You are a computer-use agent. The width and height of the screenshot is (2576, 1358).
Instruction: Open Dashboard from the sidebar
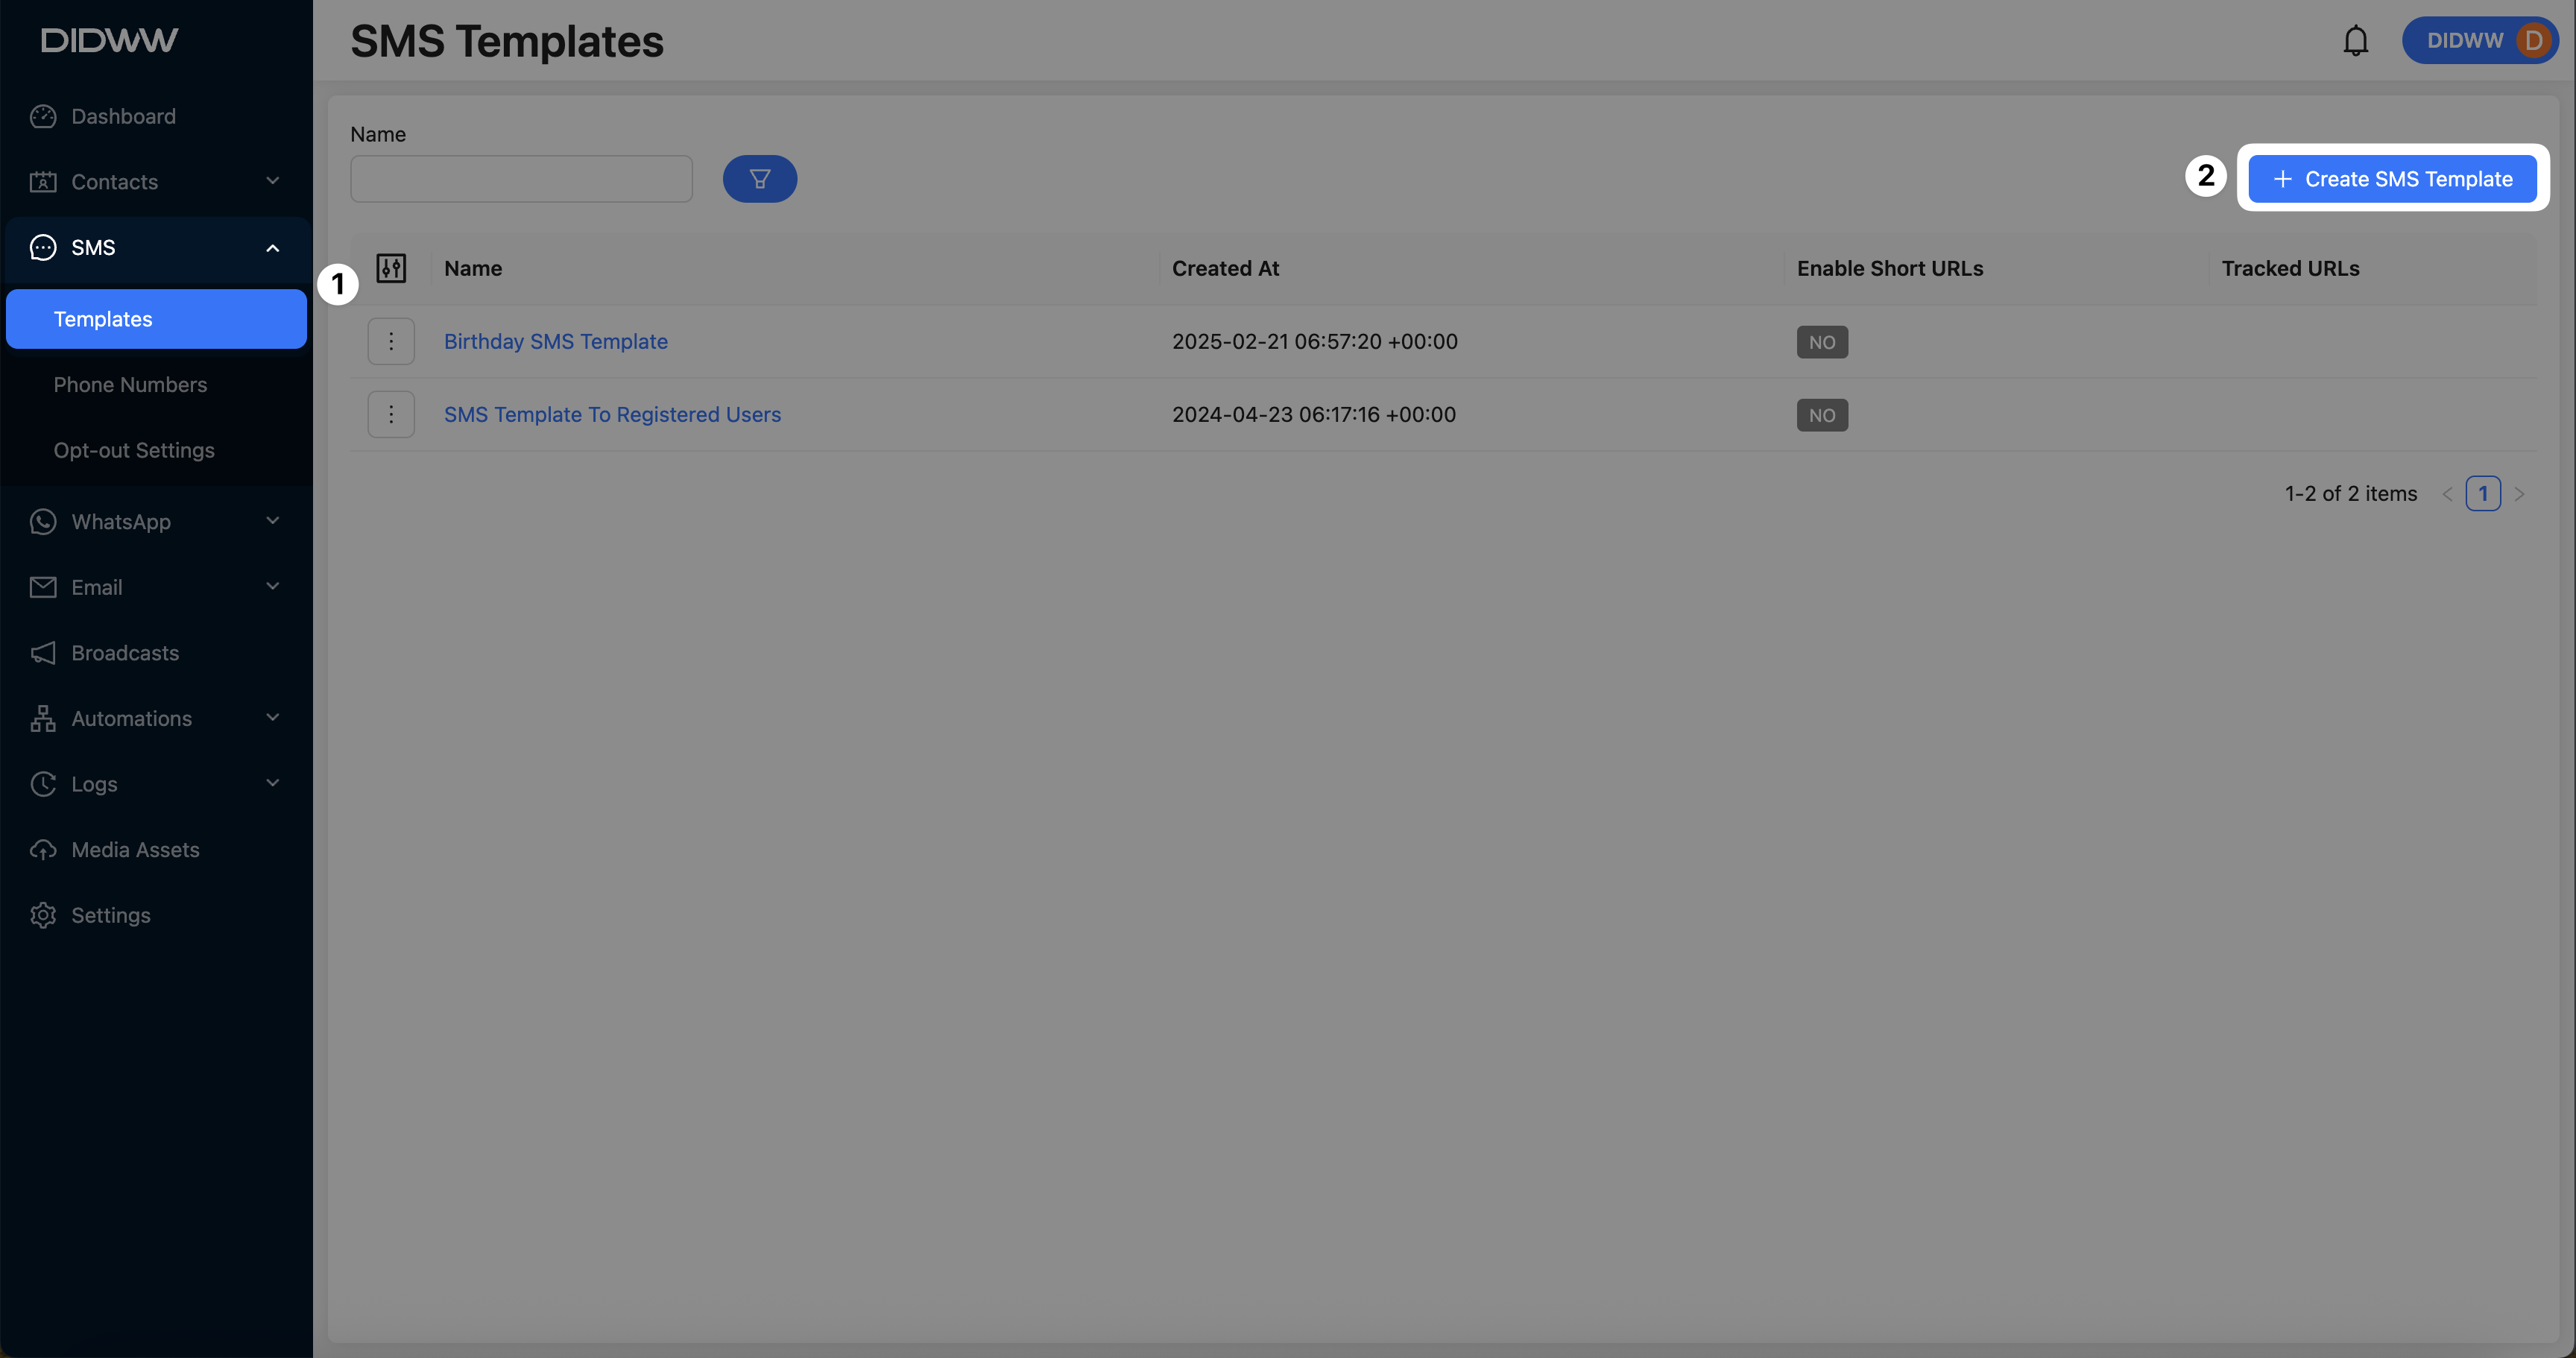click(123, 116)
